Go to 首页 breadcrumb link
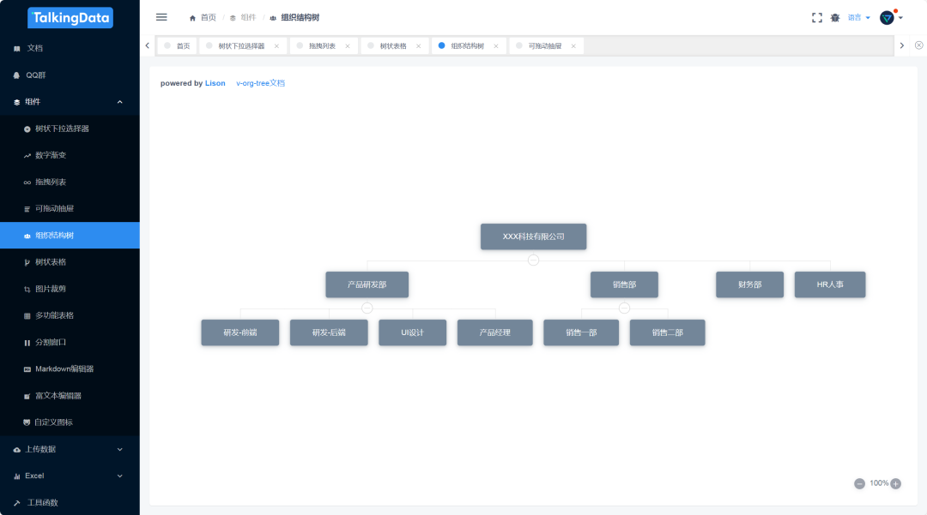Viewport: 927px width, 515px height. (208, 18)
